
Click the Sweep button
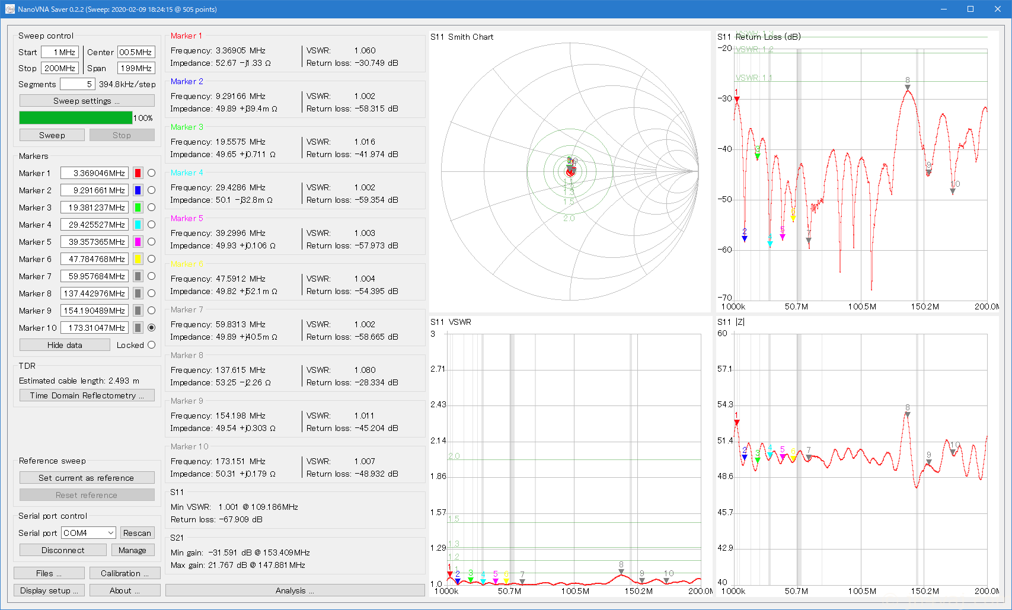(52, 135)
